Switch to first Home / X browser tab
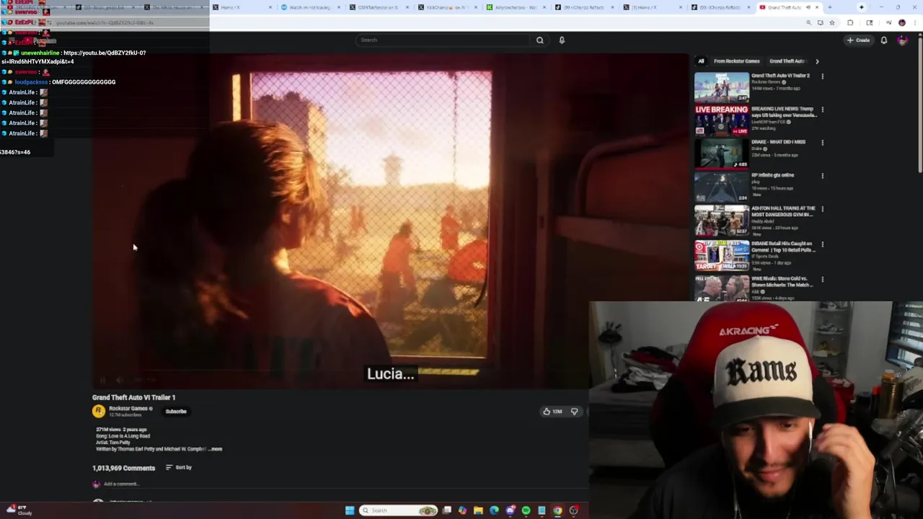This screenshot has width=923, height=519. 242,7
